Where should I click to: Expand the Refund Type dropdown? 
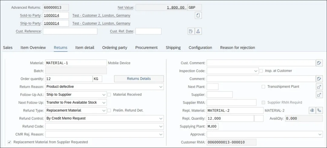(104, 110)
